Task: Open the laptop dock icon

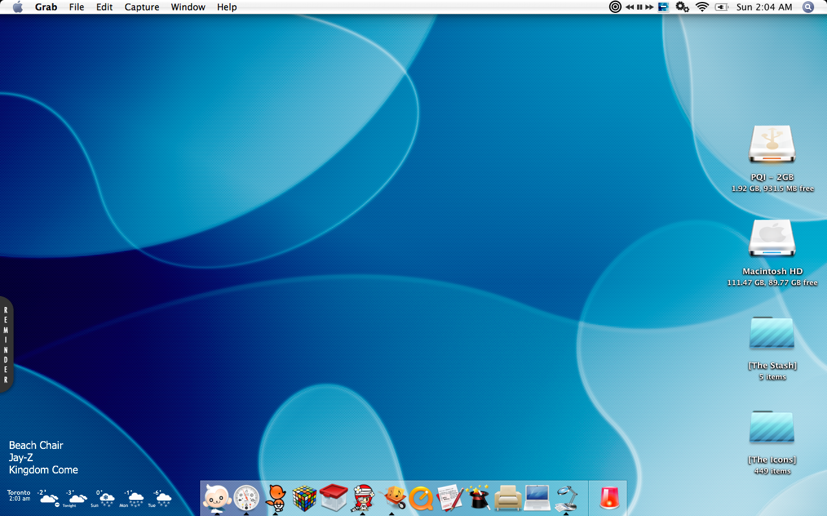Action: coord(537,498)
